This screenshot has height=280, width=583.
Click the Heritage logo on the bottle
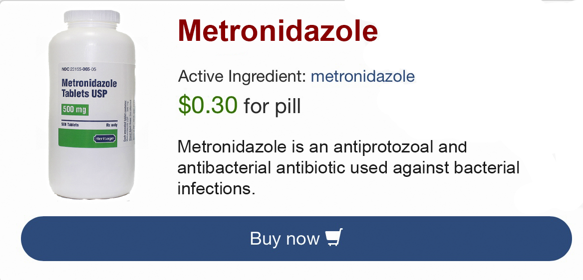[105, 139]
